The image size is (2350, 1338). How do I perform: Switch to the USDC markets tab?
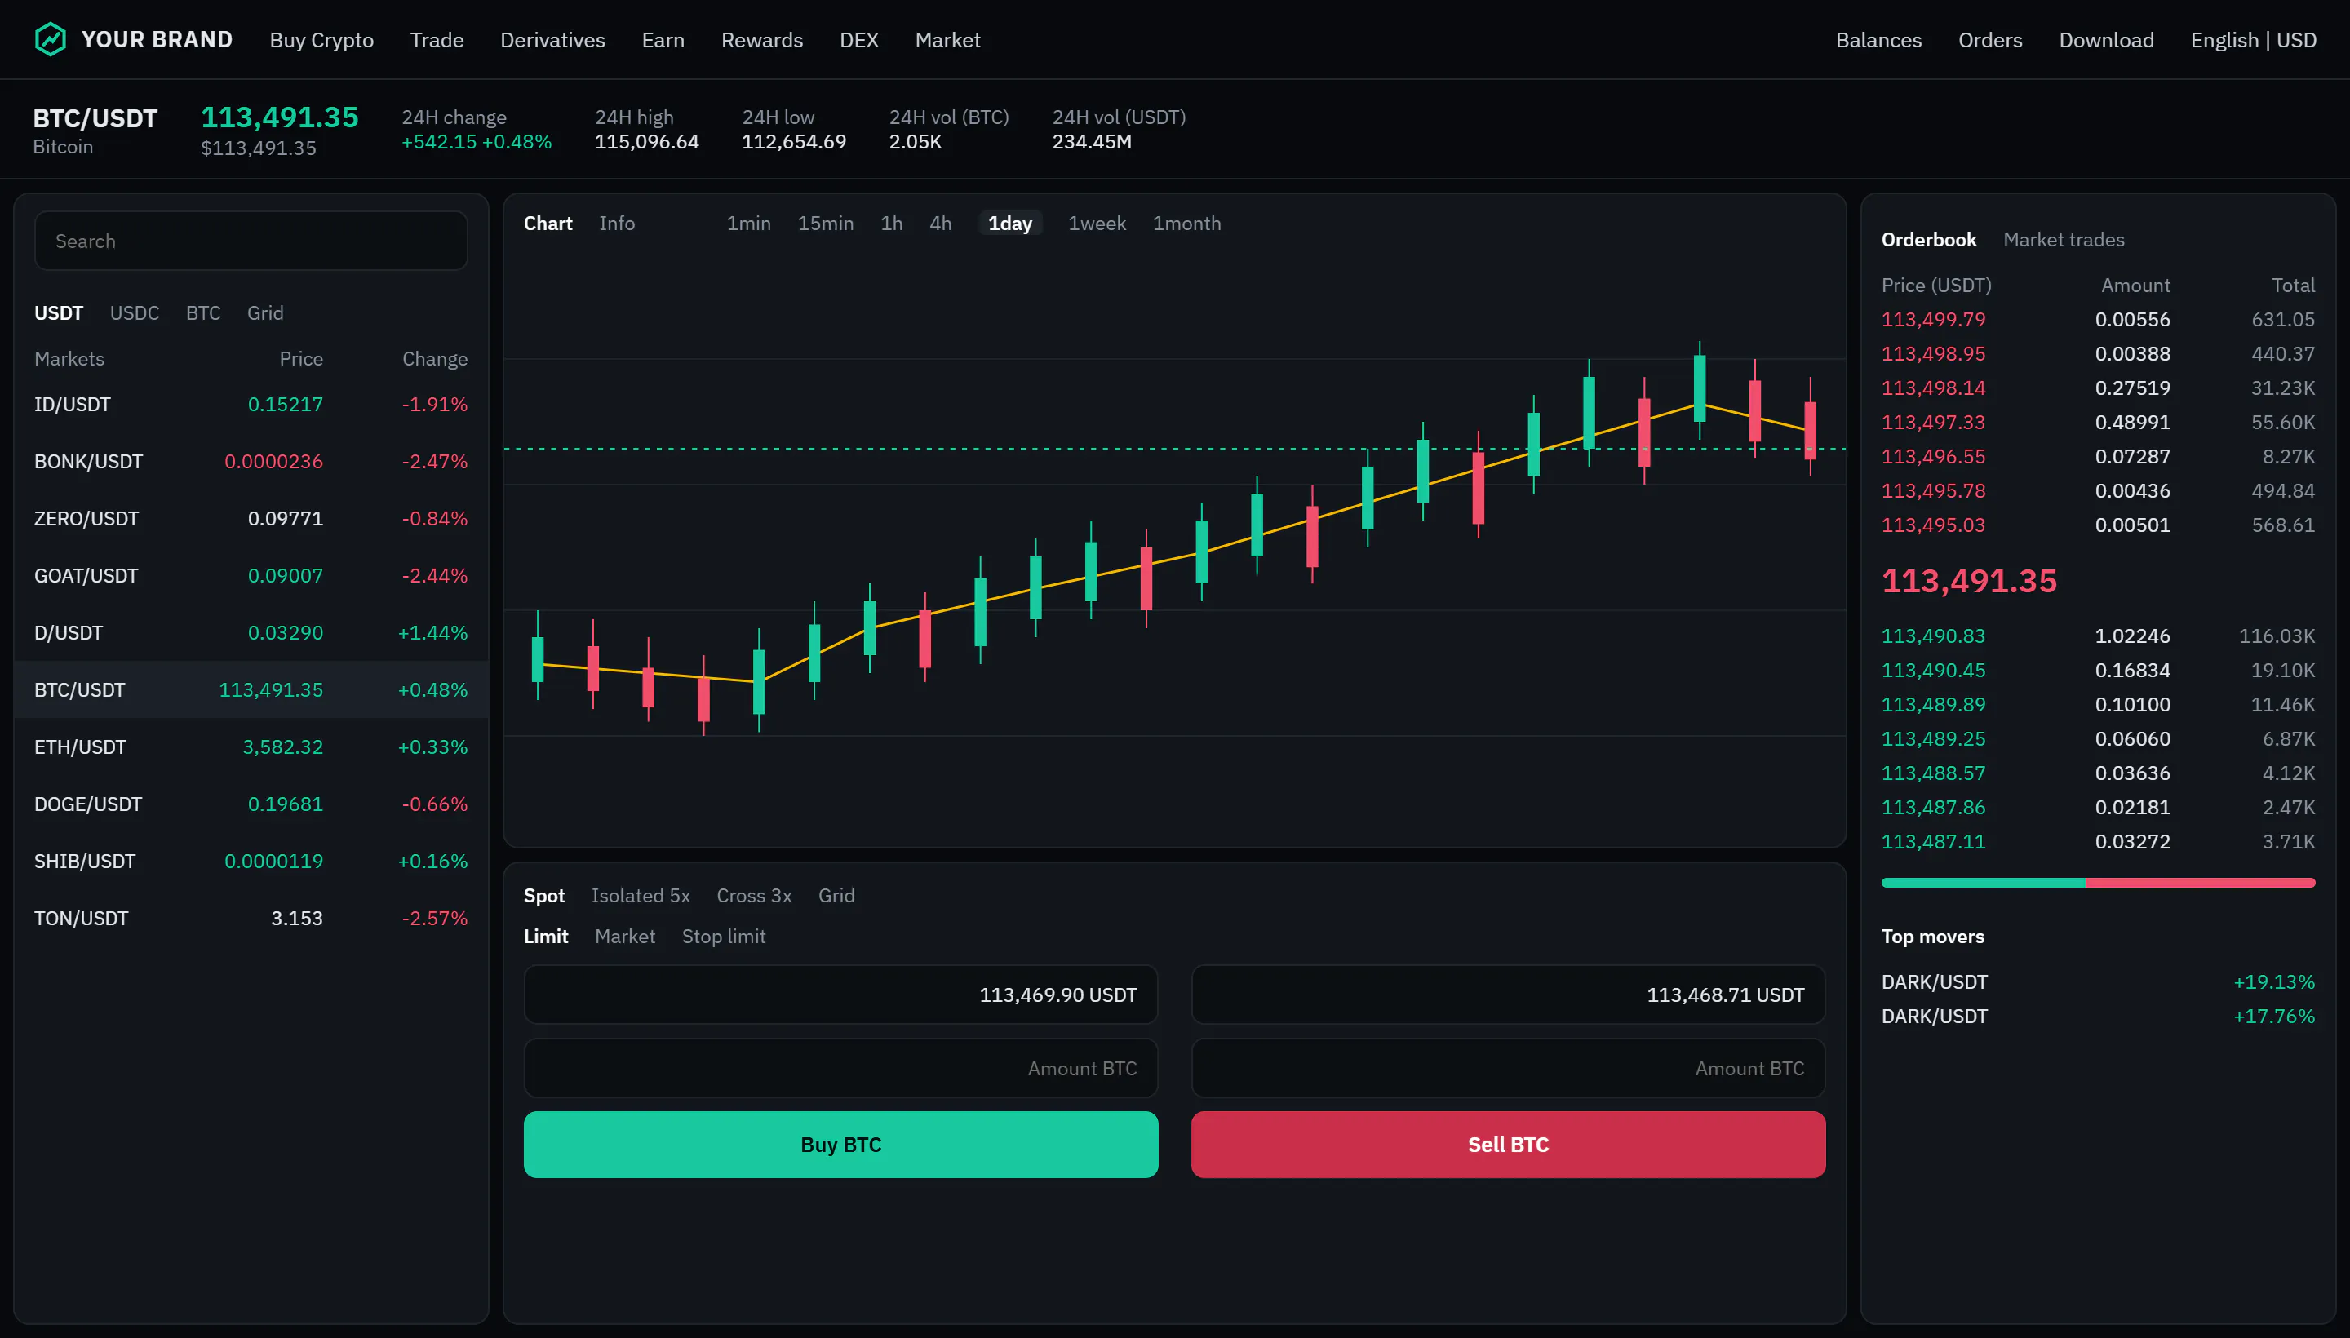134,313
